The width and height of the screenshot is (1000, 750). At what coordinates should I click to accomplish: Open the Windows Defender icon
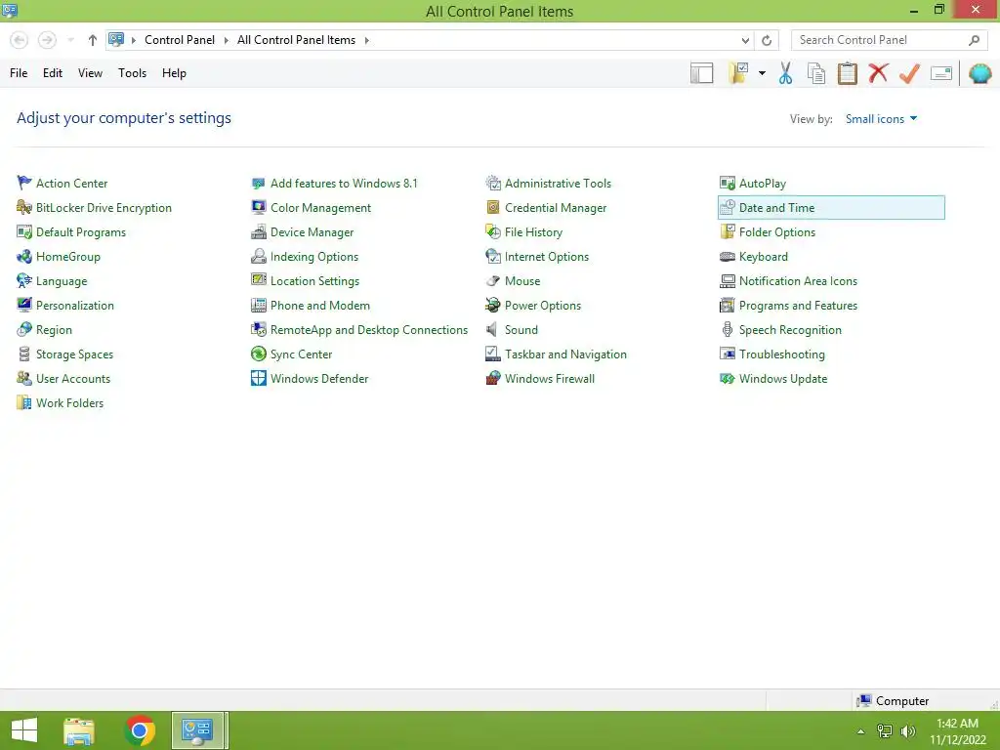tap(258, 378)
